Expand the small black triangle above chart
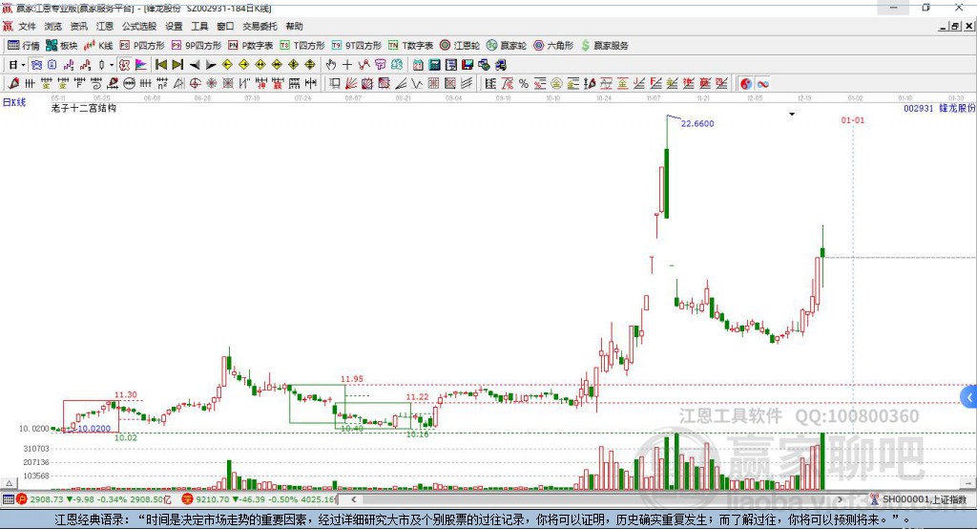 (792, 115)
